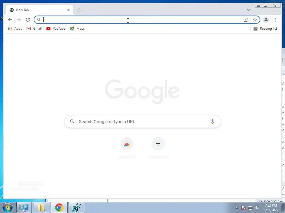Image resolution: width=285 pixels, height=213 pixels.
Task: Open the profile avatar menu
Action: (x=266, y=20)
